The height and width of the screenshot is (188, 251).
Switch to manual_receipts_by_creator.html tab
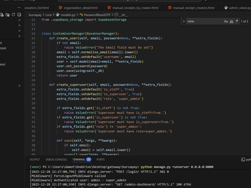(135, 8)
